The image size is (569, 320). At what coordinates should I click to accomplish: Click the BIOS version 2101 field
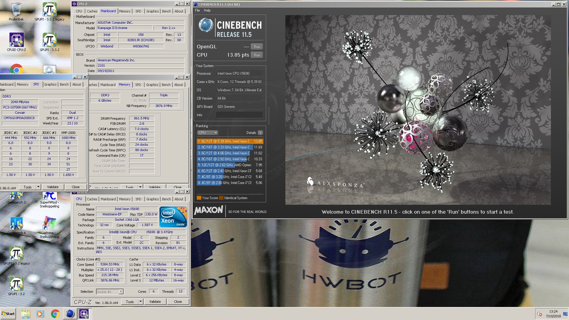click(x=140, y=65)
